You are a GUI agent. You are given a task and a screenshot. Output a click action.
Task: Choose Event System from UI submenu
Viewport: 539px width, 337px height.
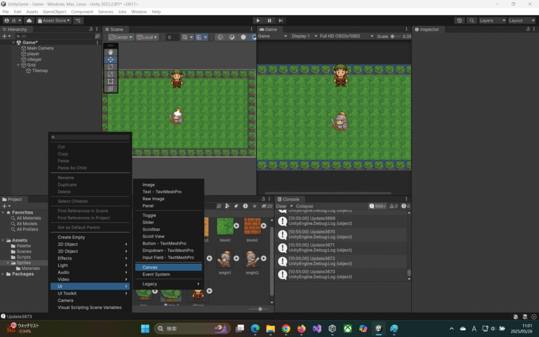coord(168,274)
